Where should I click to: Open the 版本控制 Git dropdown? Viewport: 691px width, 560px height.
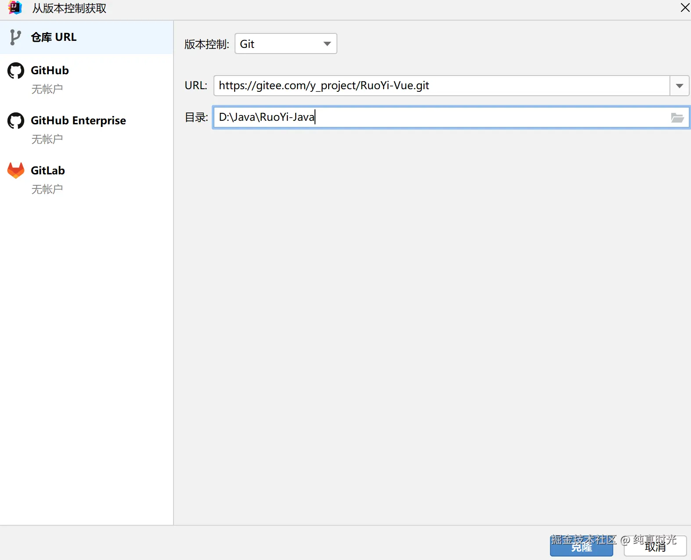[x=286, y=44]
